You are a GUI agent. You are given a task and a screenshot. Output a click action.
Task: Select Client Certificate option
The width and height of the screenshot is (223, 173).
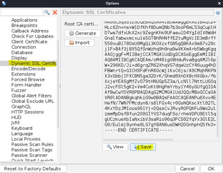29,42
